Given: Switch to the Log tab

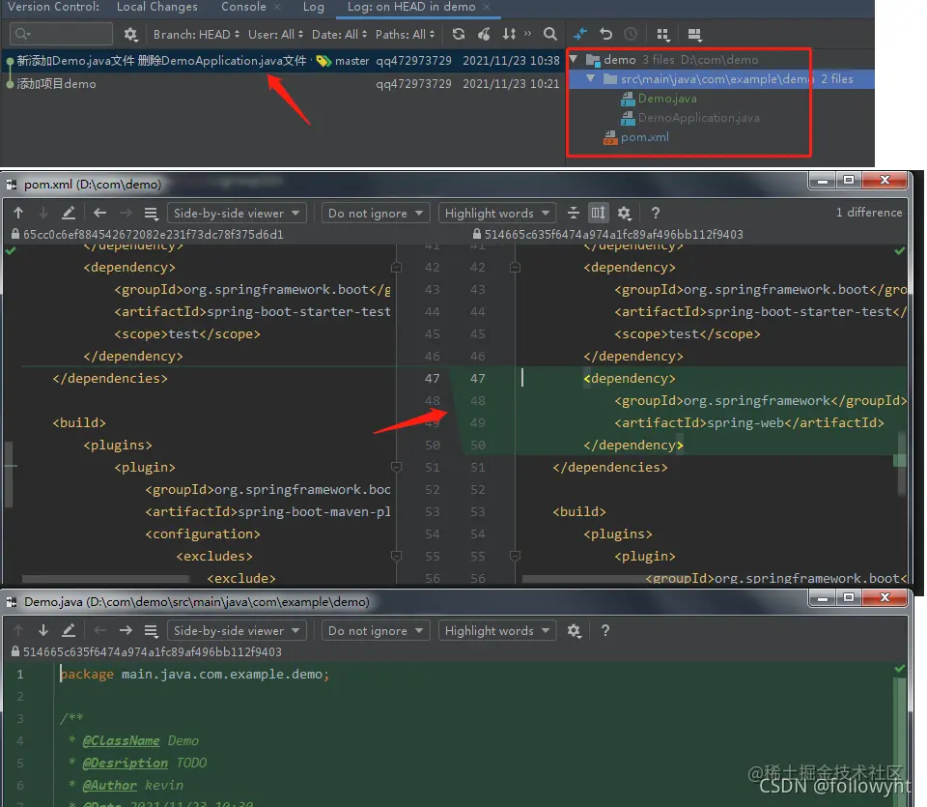Looking at the screenshot, I should [313, 7].
